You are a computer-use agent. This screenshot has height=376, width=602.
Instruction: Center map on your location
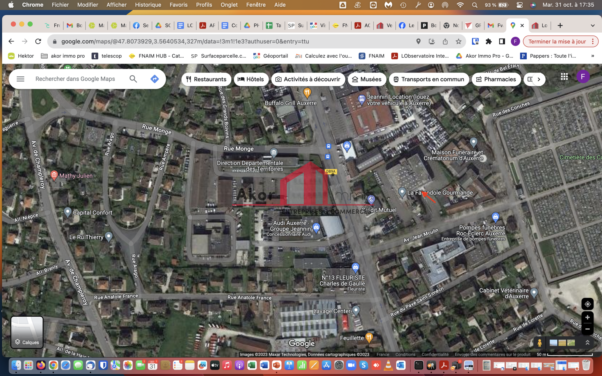[x=587, y=304]
